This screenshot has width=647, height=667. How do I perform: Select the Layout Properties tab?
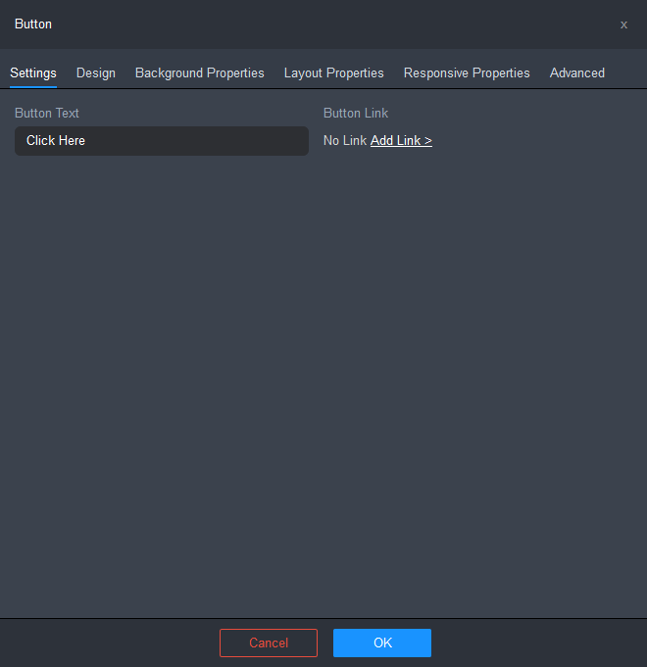(x=334, y=73)
